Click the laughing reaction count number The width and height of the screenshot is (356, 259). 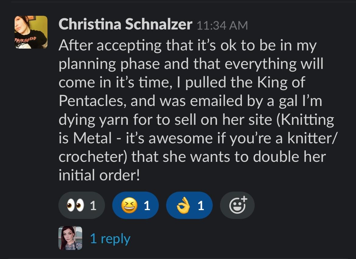tap(147, 206)
